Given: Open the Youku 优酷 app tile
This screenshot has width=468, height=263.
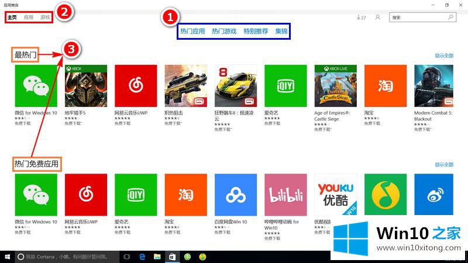Looking at the screenshot, I should (335, 195).
